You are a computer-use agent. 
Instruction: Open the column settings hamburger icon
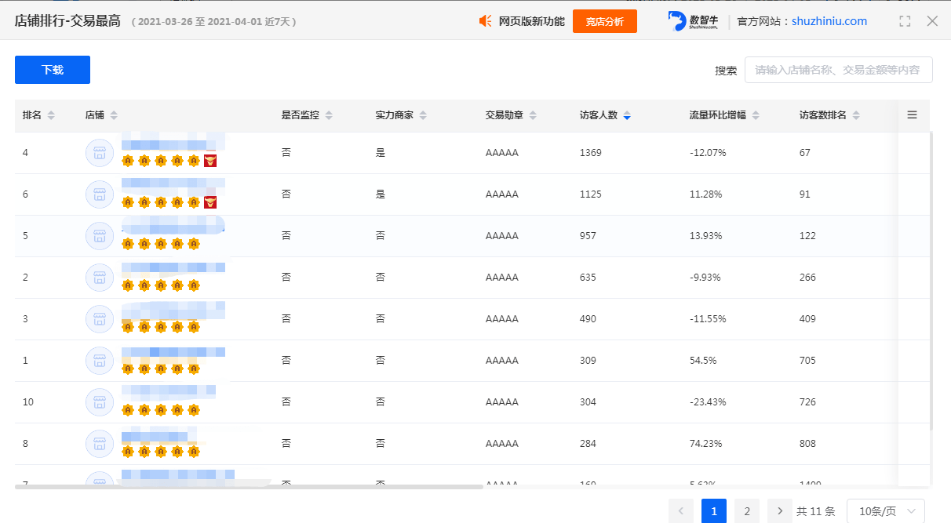click(x=913, y=115)
